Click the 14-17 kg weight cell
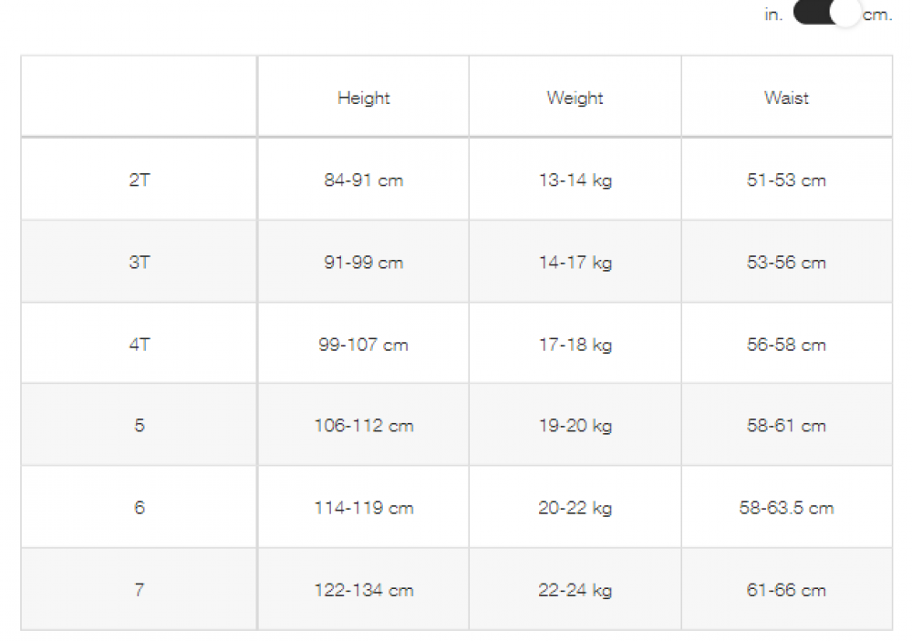This screenshot has width=912, height=641. click(575, 262)
